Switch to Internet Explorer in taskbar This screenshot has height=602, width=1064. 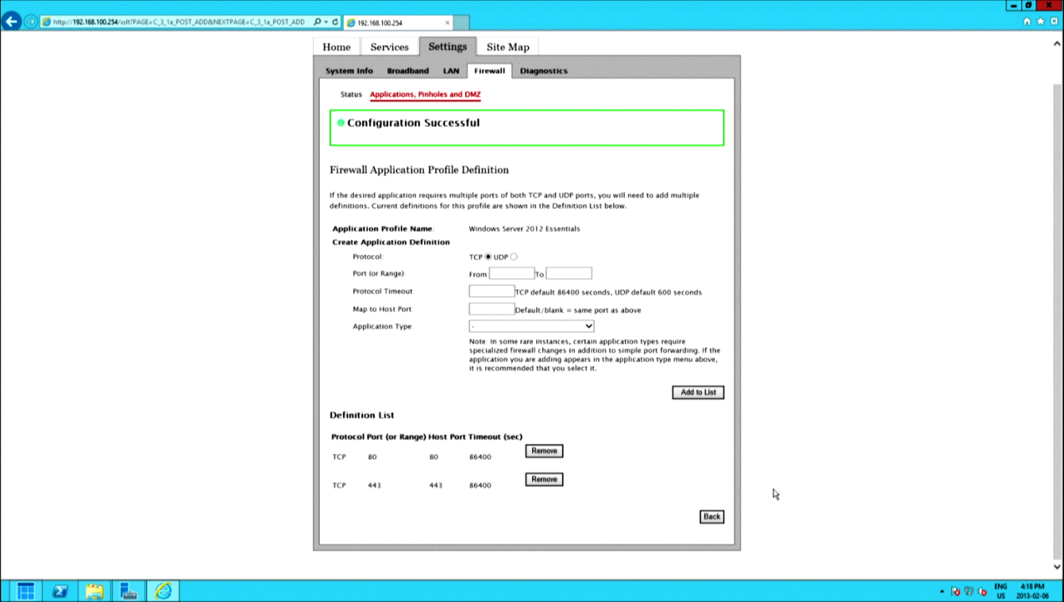point(163,591)
